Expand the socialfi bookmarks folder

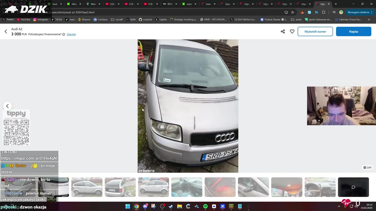[117, 20]
